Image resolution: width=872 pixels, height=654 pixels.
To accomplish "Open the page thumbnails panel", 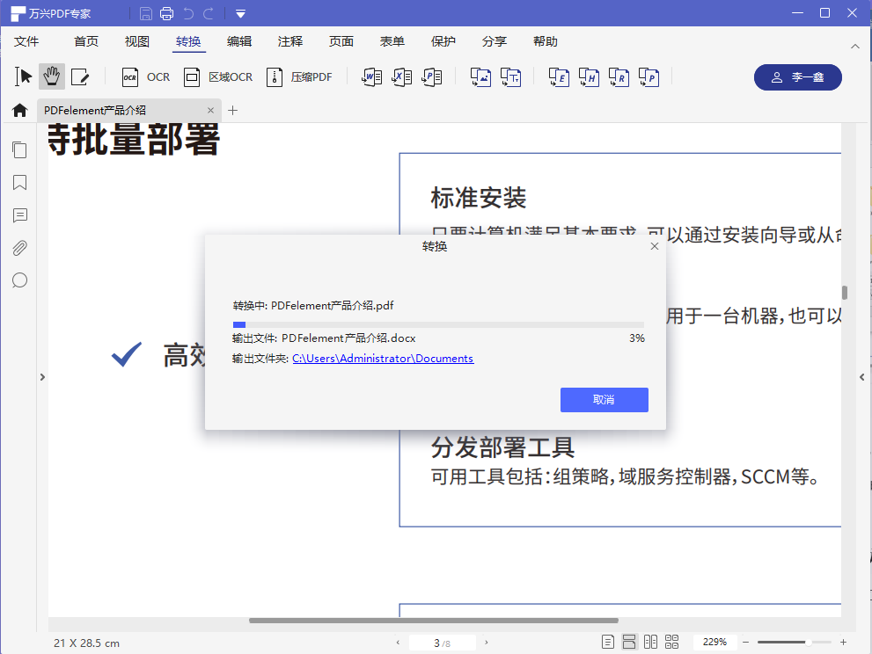I will click(x=19, y=149).
